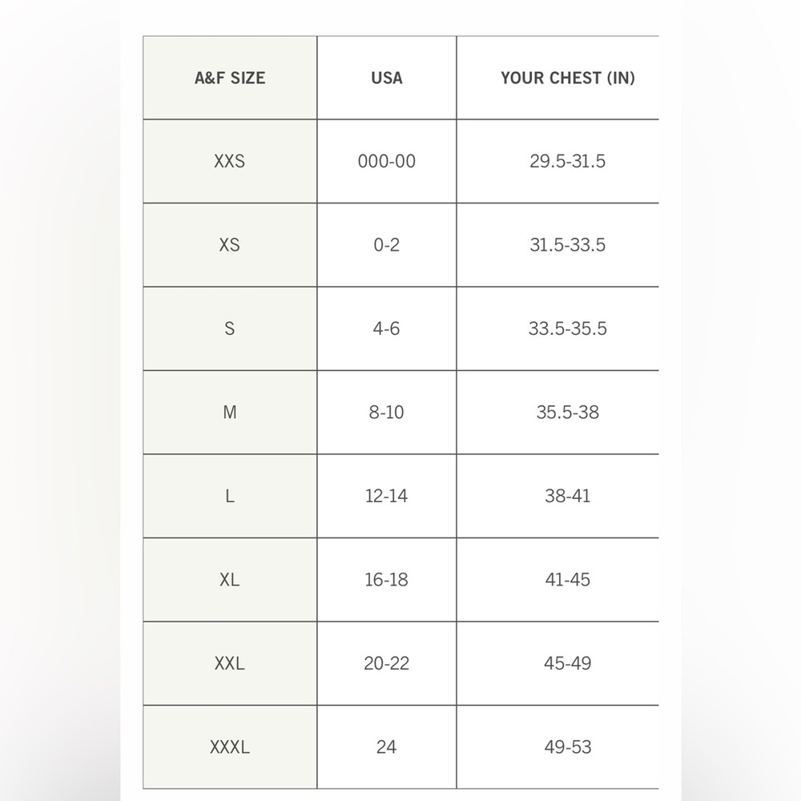Screen dimensions: 801x801
Task: Pick the S size row label
Action: 230,328
